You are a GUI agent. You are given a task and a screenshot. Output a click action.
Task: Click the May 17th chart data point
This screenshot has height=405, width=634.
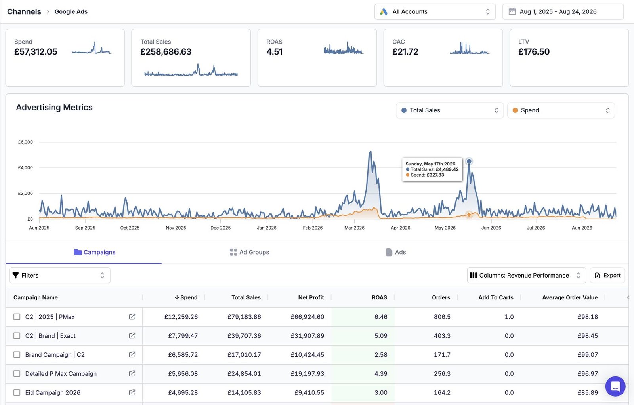[x=469, y=161]
